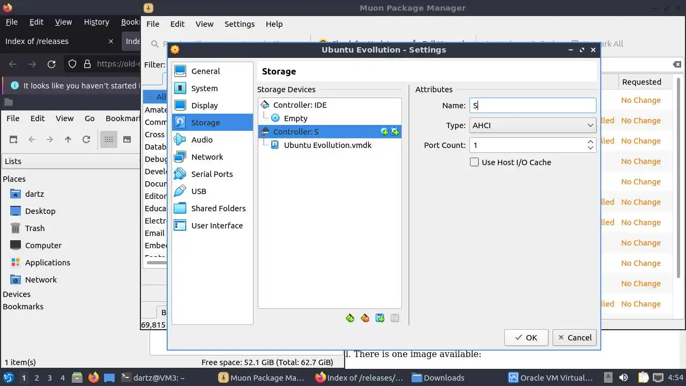Launch Firefox from taskbar quick launch

[x=93, y=378]
